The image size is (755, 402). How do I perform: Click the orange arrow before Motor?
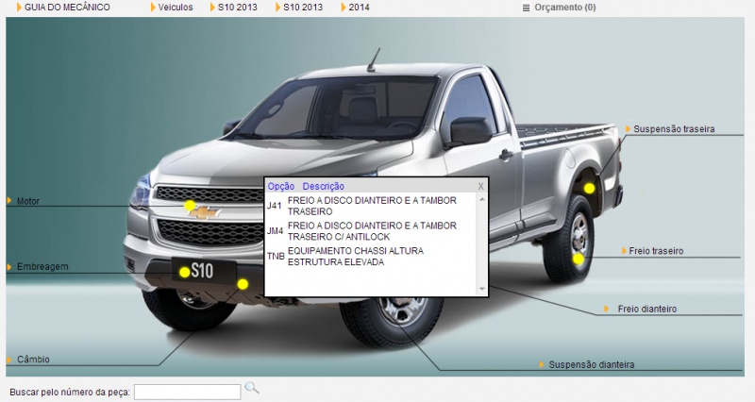point(9,200)
